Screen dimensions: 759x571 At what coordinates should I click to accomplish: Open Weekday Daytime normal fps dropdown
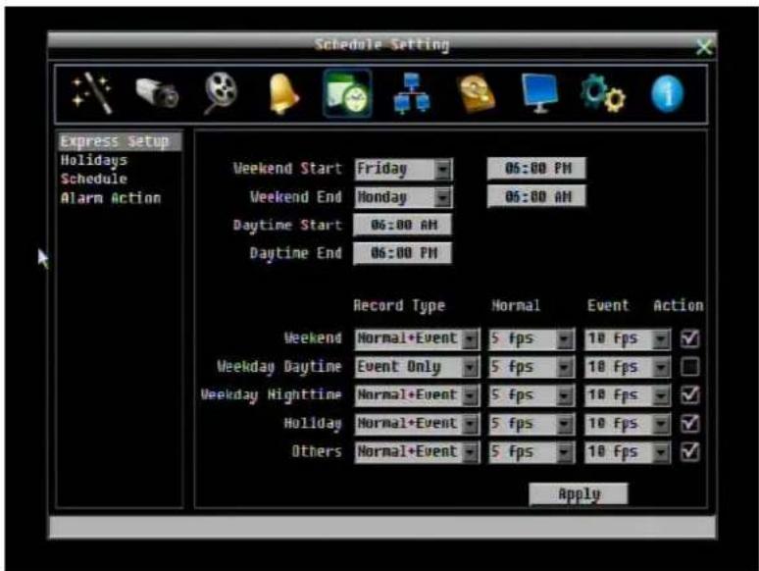531,367
